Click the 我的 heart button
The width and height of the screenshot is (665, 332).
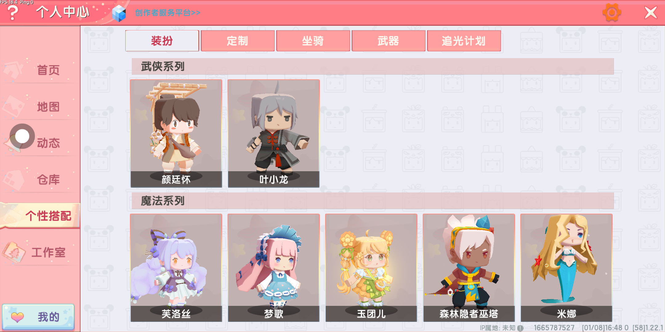point(38,317)
